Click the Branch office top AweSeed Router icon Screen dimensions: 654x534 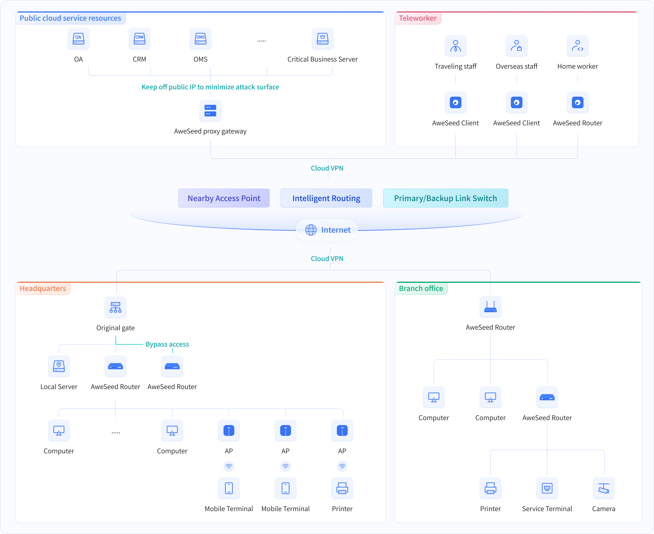click(490, 307)
